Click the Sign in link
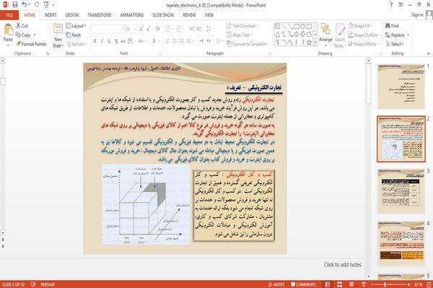 (417, 15)
